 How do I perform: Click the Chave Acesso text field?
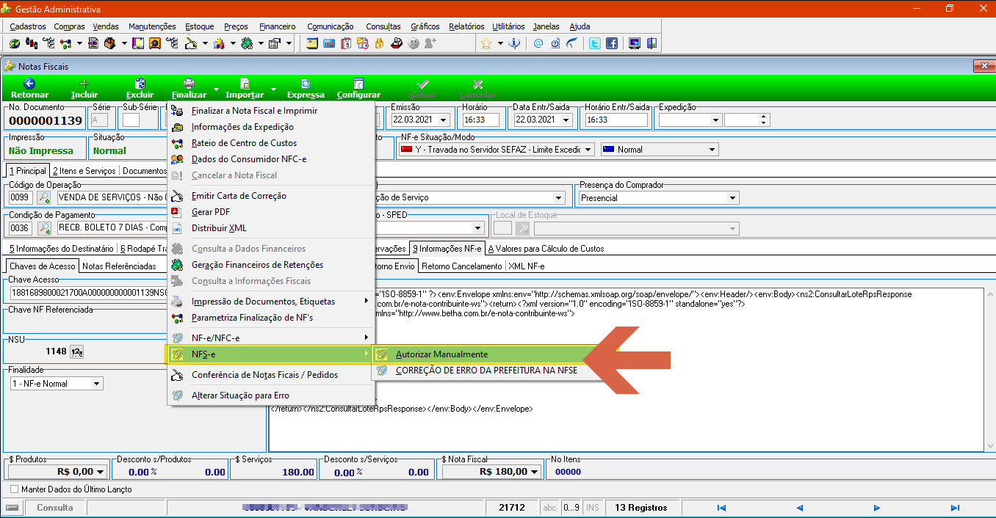pos(88,293)
